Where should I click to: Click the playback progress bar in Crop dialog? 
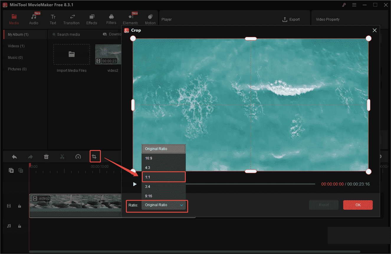pyautogui.click(x=251, y=184)
